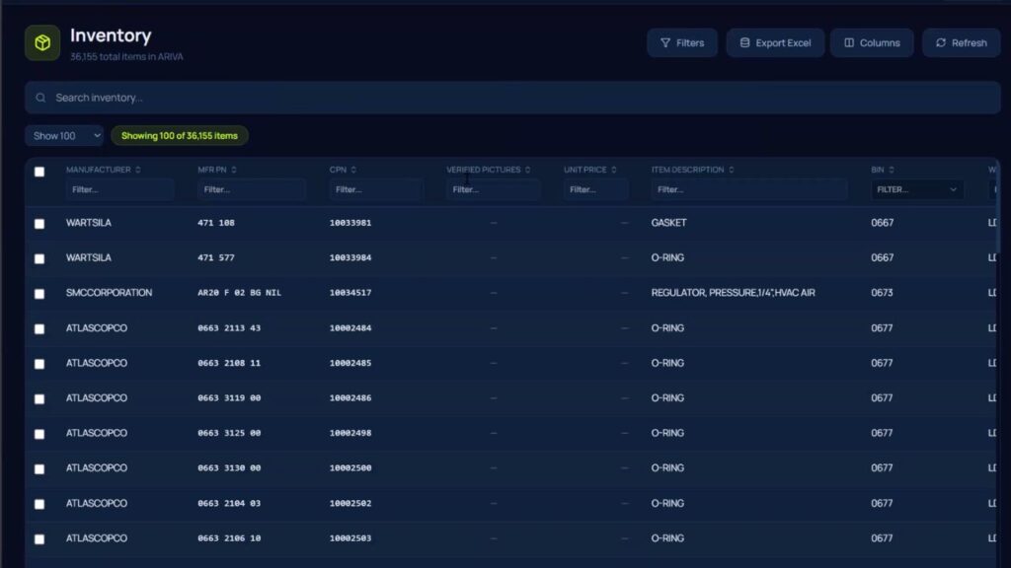Click the database icon in Export Excel
The image size is (1011, 568).
tap(744, 42)
